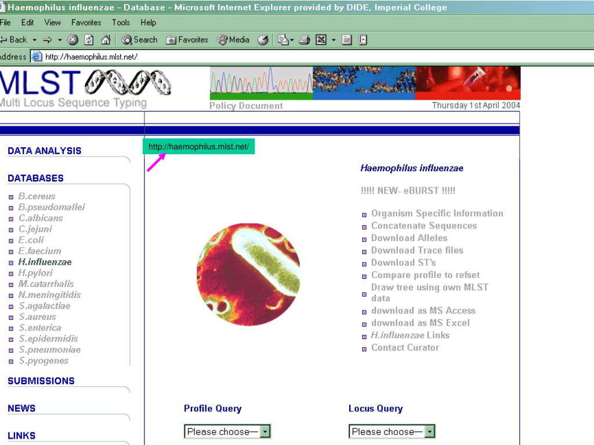This screenshot has height=445, width=594.
Task: Open the Tools menu
Action: (121, 23)
